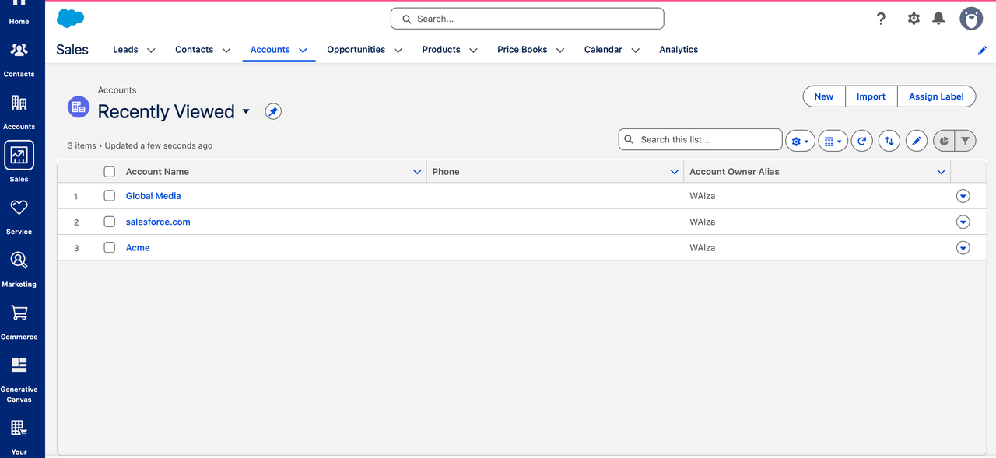Open the Global Media account link
This screenshot has width=996, height=458.
pos(153,196)
